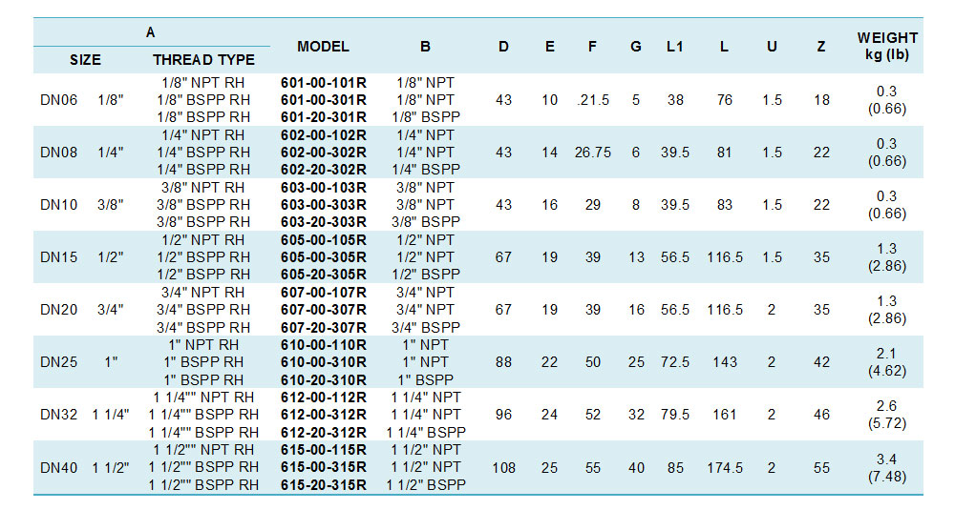Image resolution: width=955 pixels, height=510 pixels.
Task: Click the DN15 size label
Action: coord(59,257)
